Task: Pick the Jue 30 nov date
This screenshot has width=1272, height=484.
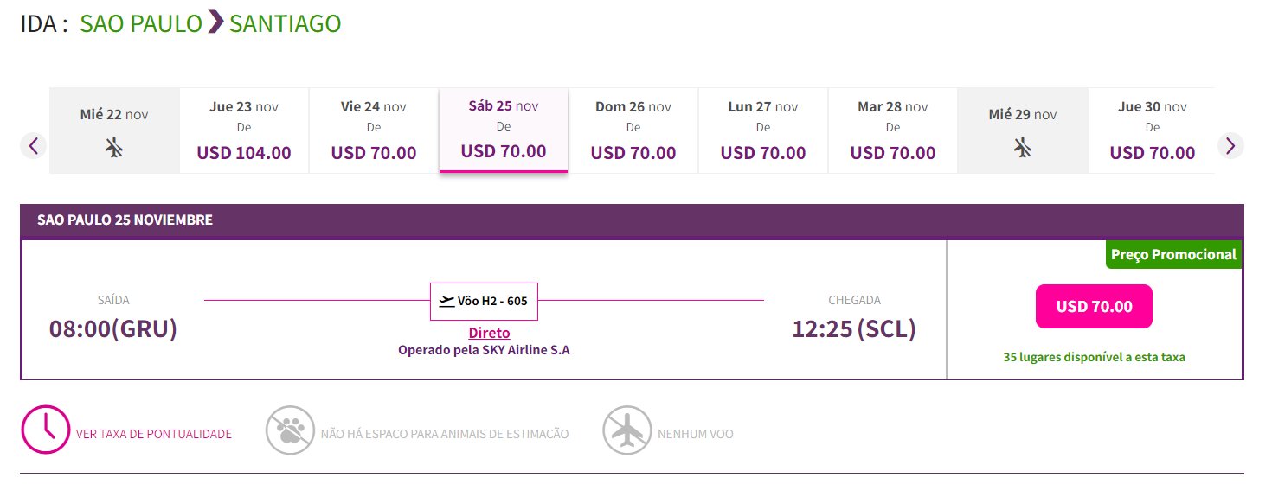Action: pyautogui.click(x=1152, y=131)
